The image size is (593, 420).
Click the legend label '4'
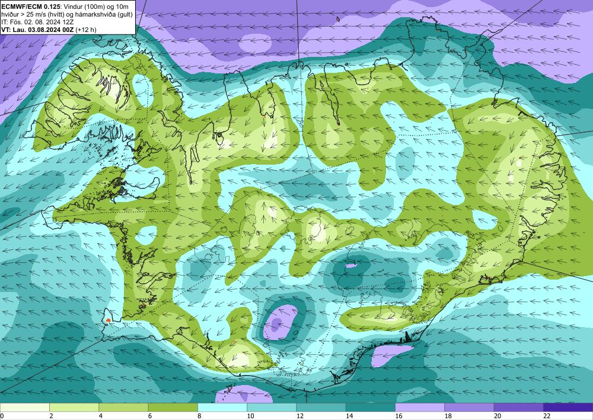101,416
